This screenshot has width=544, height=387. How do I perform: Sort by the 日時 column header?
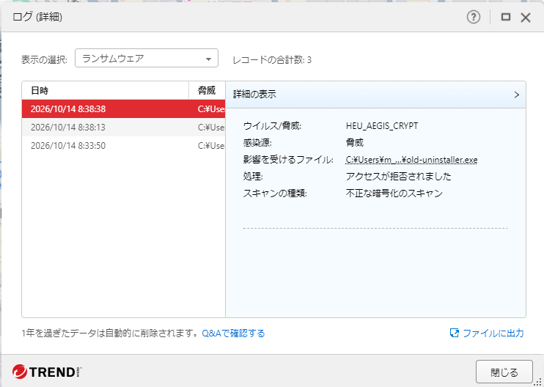point(105,90)
